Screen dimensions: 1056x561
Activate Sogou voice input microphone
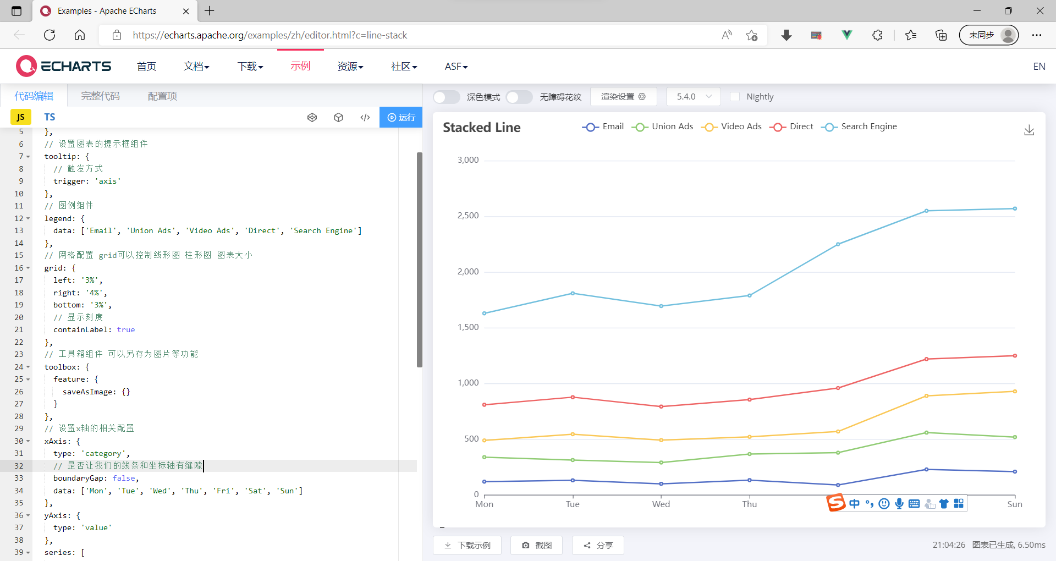point(899,503)
